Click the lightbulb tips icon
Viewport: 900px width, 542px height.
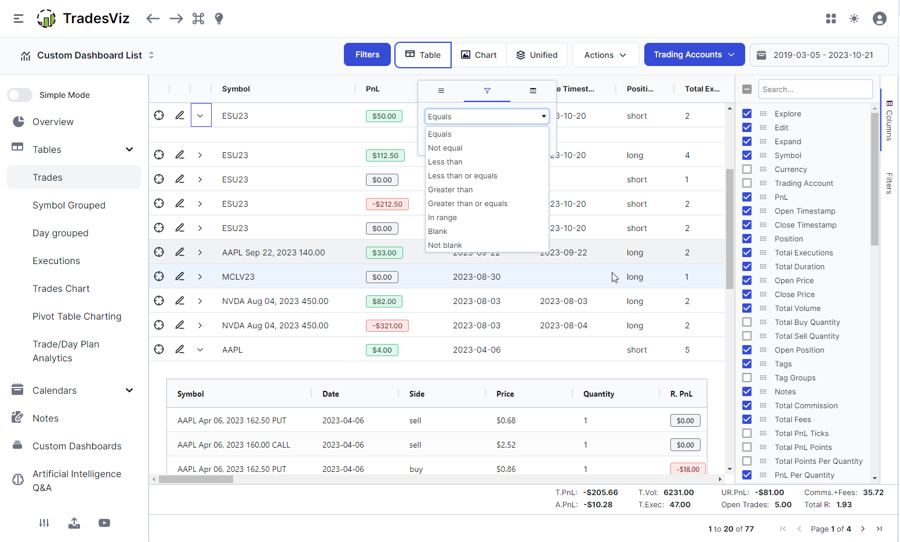(x=219, y=19)
